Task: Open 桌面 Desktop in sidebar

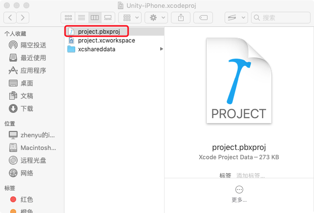Action: coord(21,83)
